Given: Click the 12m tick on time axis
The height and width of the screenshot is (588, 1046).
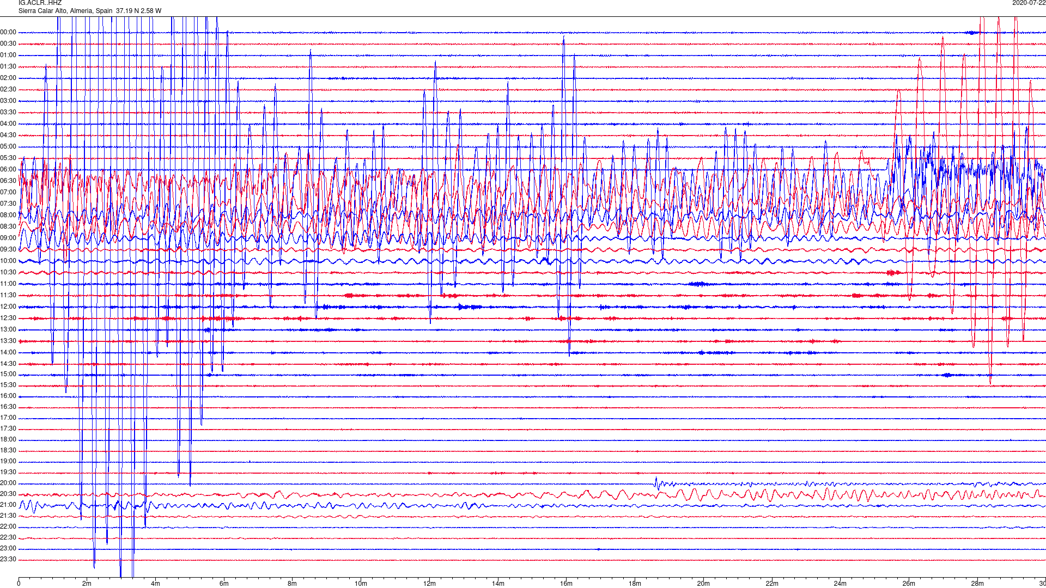Looking at the screenshot, I should [x=429, y=584].
